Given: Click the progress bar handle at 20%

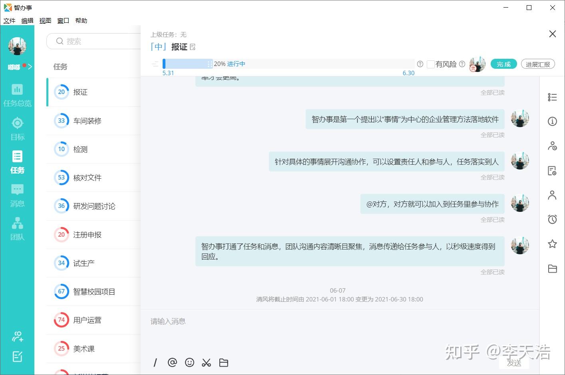Looking at the screenshot, I should point(210,64).
